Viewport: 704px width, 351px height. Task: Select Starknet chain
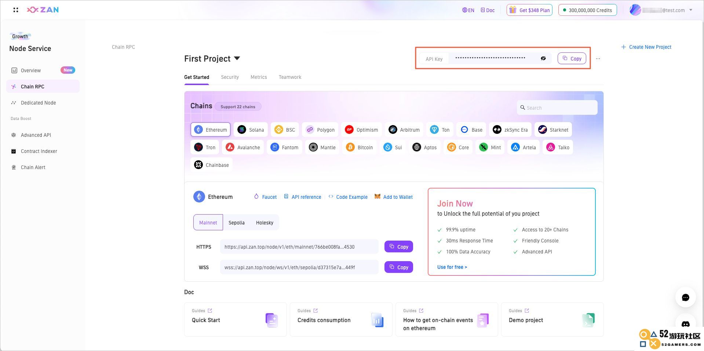pyautogui.click(x=553, y=129)
